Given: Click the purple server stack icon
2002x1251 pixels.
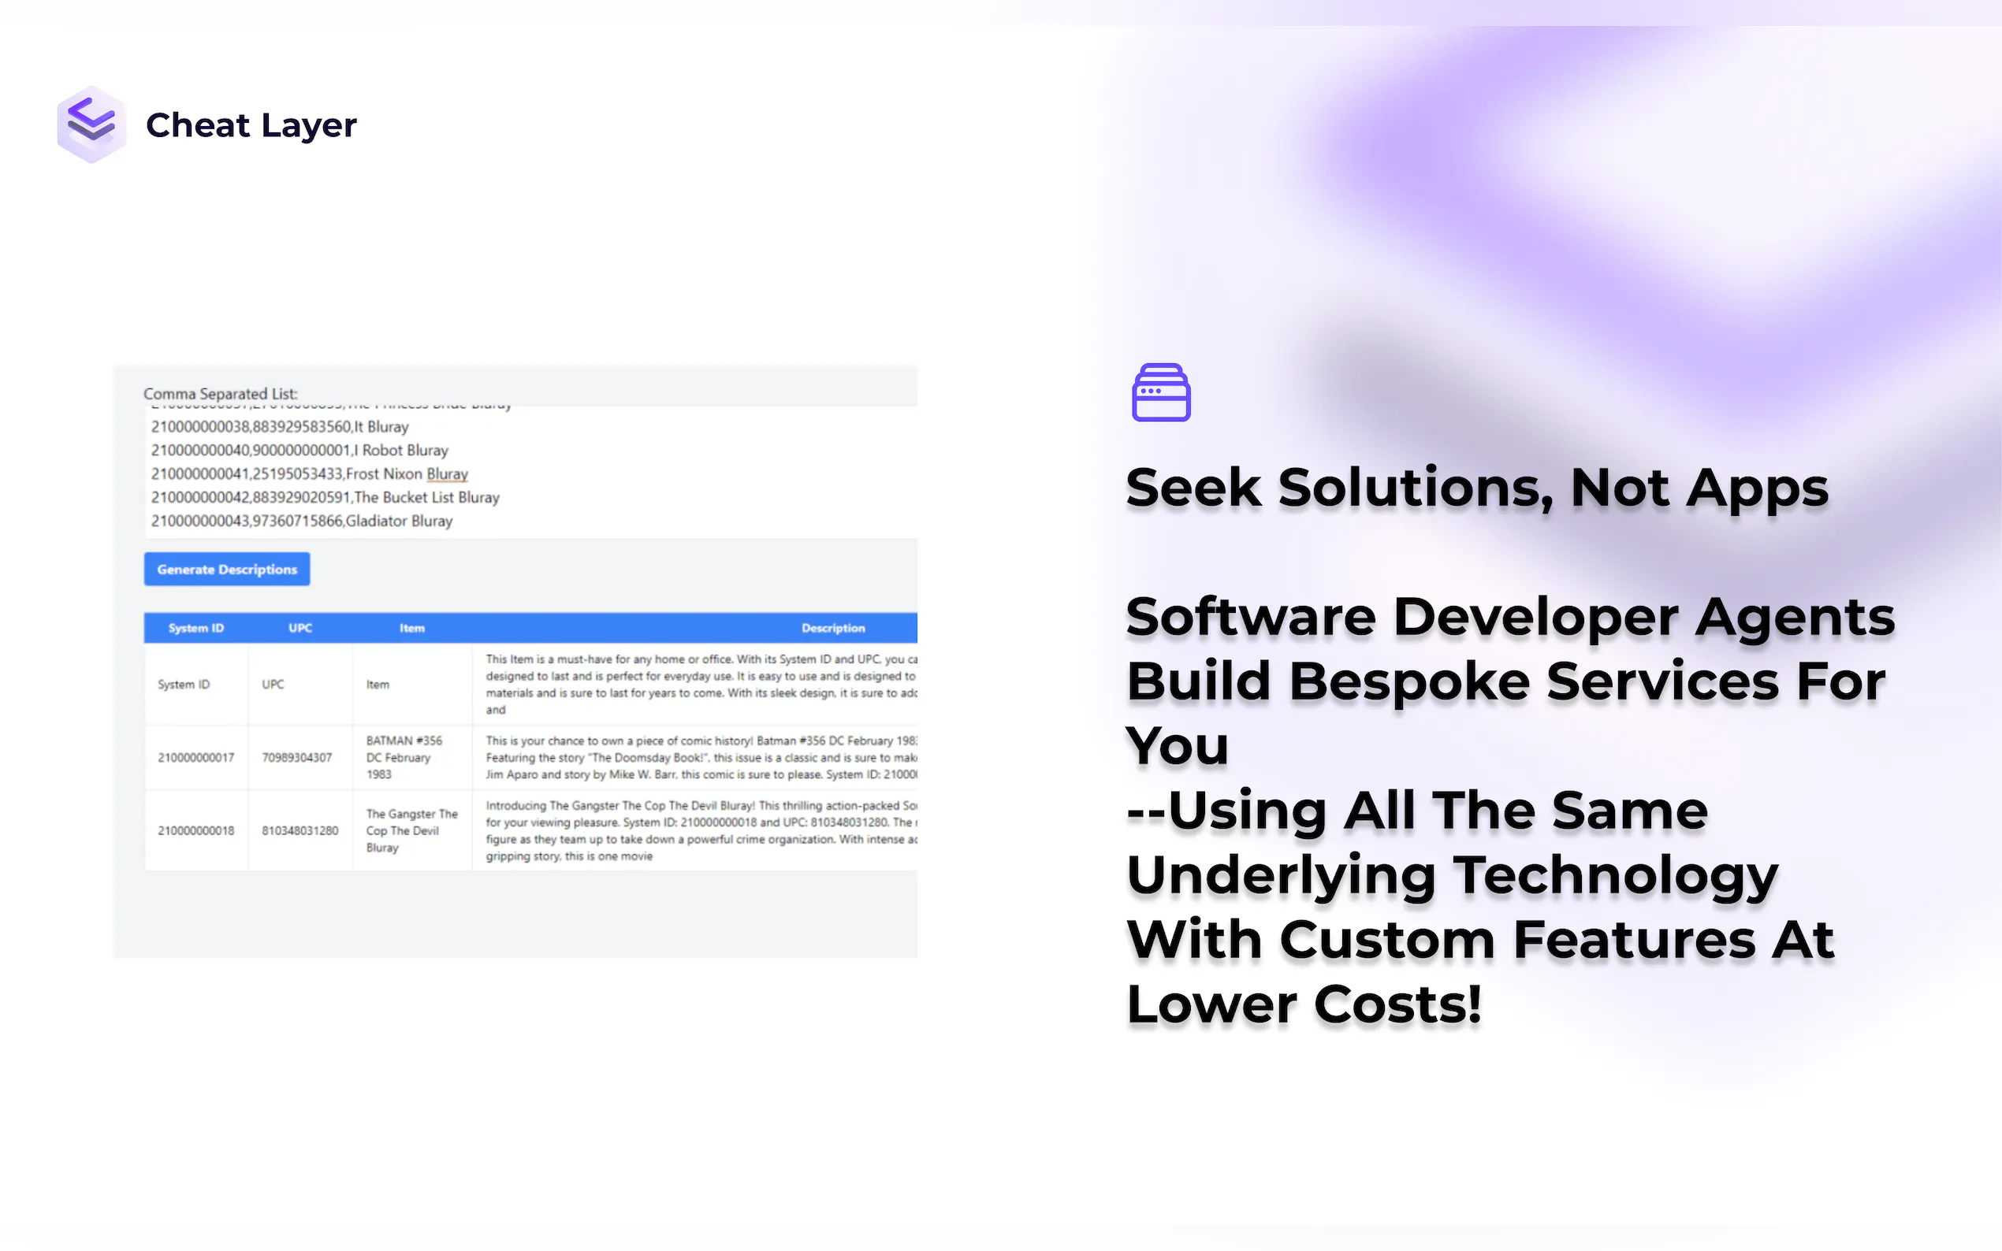Looking at the screenshot, I should click(1160, 392).
